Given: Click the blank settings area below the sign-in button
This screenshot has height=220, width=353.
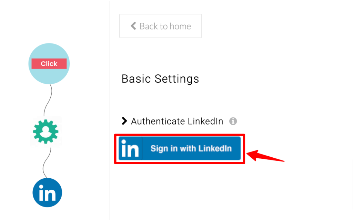Looking at the screenshot, I should tap(225, 191).
